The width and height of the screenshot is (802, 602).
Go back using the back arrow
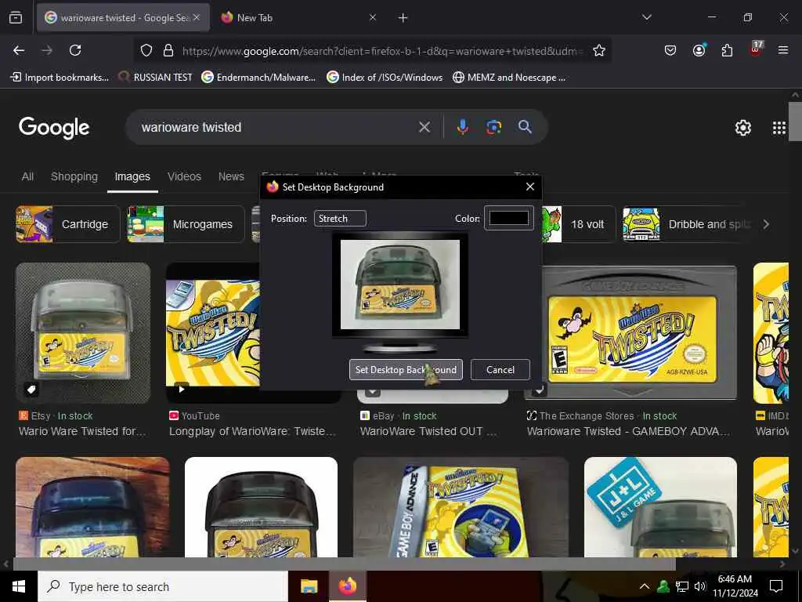coord(19,50)
